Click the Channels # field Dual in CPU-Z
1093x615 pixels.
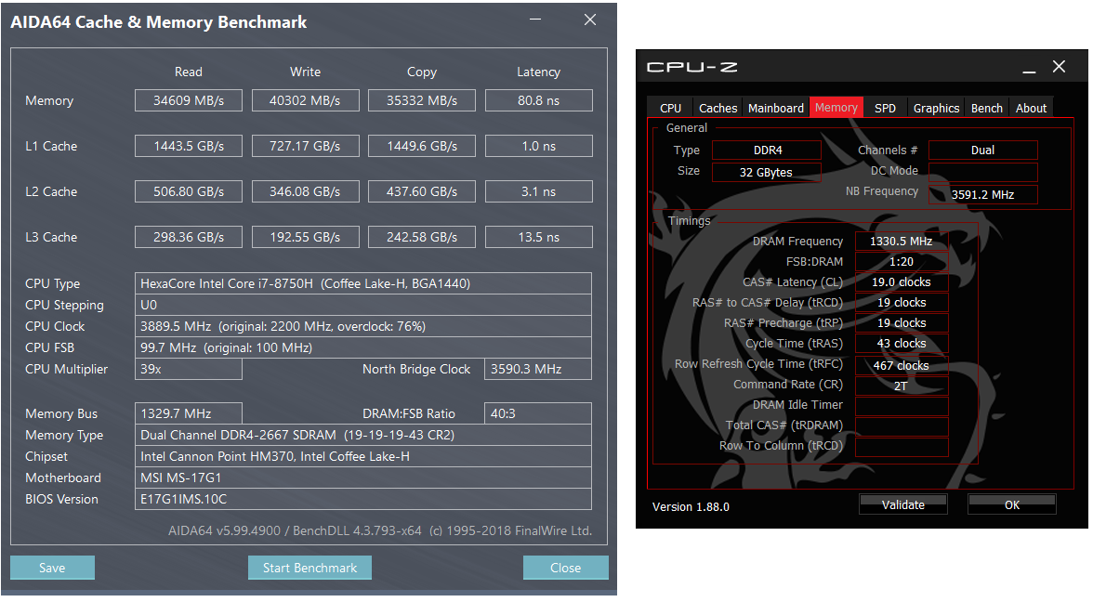(x=983, y=150)
